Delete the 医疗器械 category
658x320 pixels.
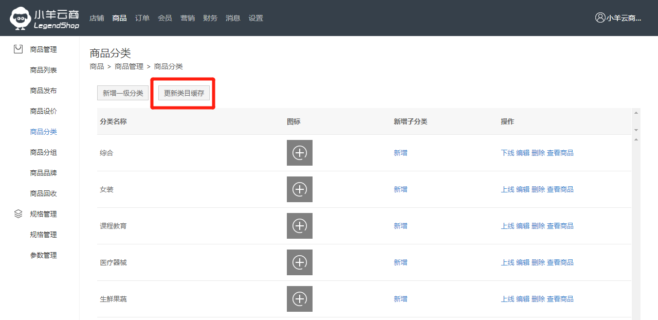pos(538,262)
